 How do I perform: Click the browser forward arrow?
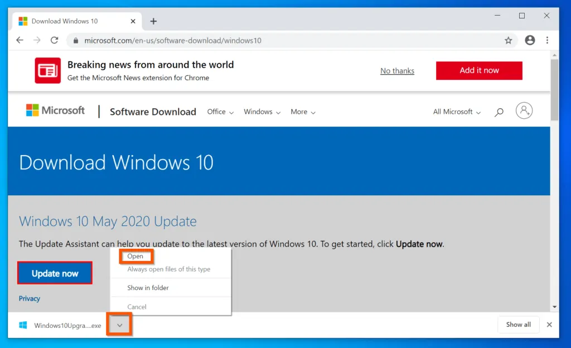(x=37, y=40)
